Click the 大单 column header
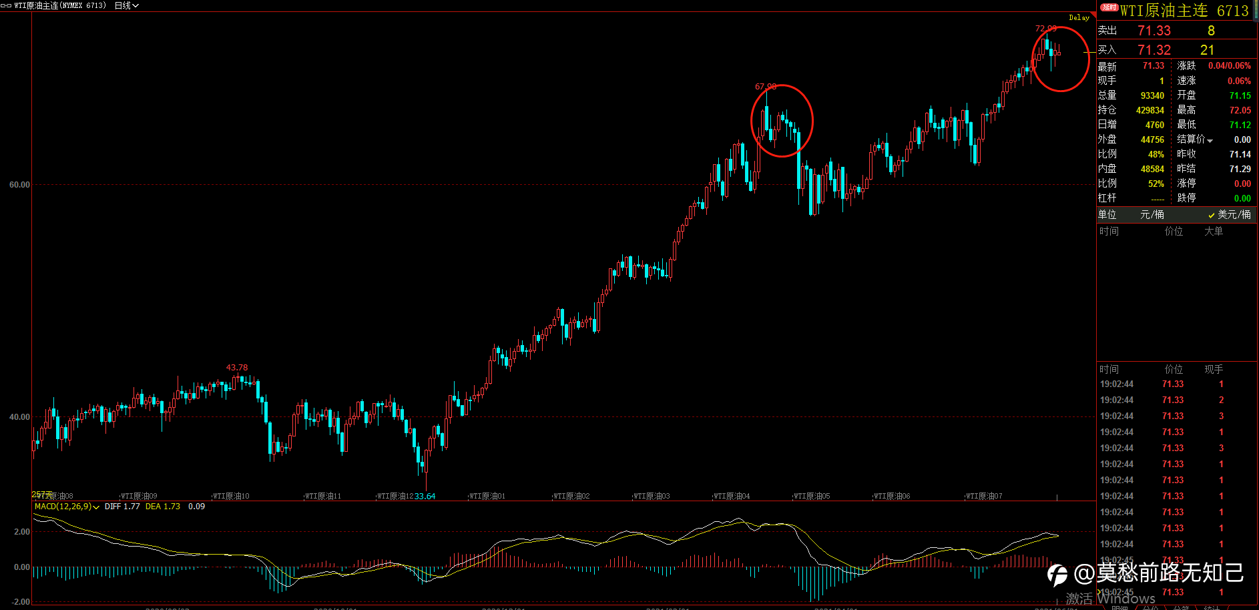The height and width of the screenshot is (610, 1259). pos(1214,231)
